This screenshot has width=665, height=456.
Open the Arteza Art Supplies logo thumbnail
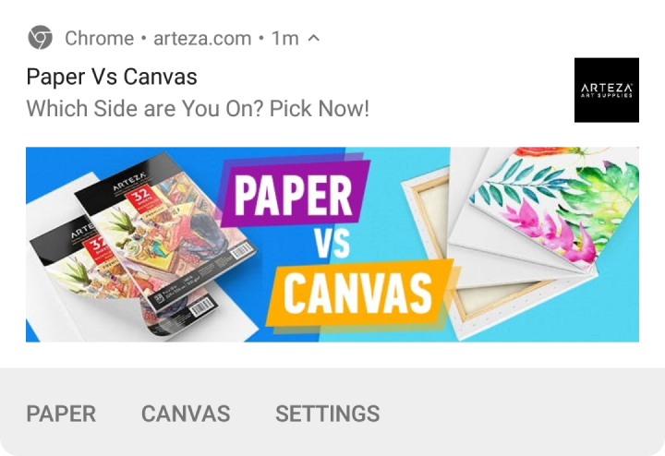tap(607, 90)
